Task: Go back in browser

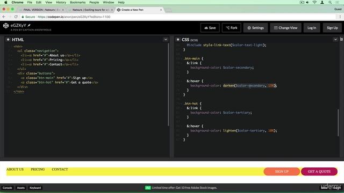Action: coord(4,17)
